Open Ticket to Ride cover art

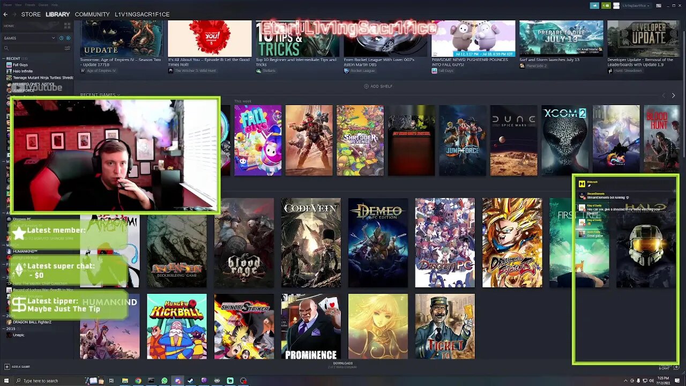pyautogui.click(x=445, y=326)
